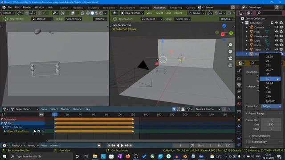Select 59.94 frame rate option
Viewport: 285px width, 160px height.
tap(270, 83)
